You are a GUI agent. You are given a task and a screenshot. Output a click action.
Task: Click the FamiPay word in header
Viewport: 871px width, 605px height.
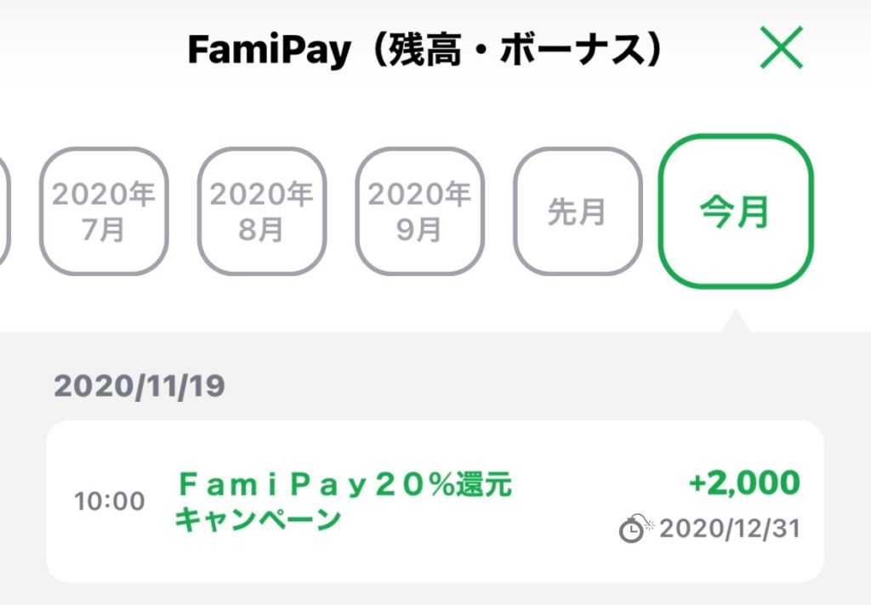[x=268, y=51]
